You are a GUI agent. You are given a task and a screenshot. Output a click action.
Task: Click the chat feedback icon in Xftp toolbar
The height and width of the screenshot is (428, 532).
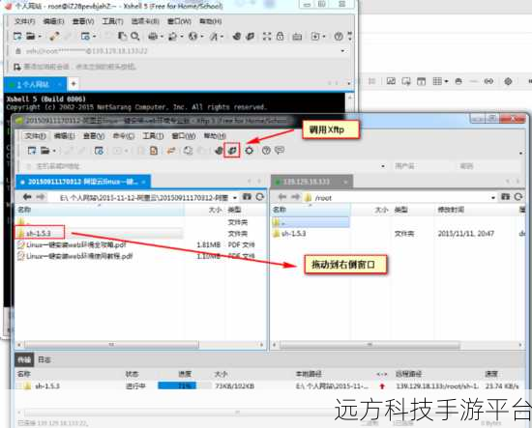(280, 150)
